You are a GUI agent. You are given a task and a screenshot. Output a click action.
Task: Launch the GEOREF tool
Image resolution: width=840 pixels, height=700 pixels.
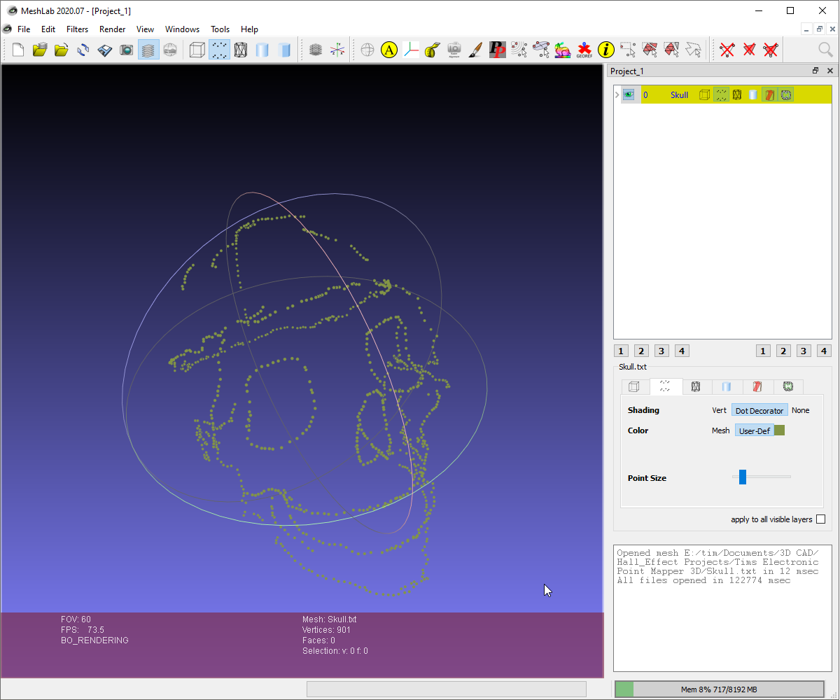pos(584,48)
